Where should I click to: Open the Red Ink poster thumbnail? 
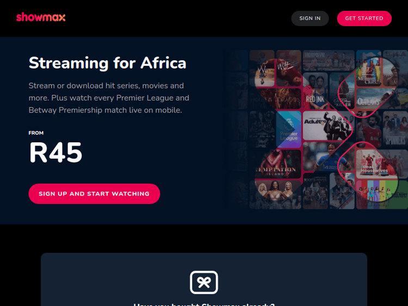315,91
